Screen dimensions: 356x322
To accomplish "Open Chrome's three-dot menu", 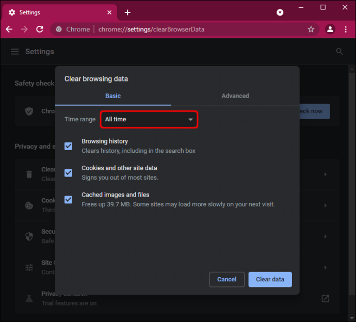I will click(346, 29).
